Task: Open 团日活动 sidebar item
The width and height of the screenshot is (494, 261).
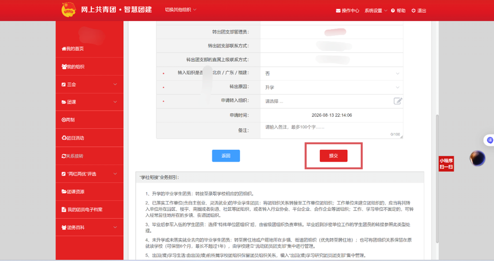Action: point(90,138)
